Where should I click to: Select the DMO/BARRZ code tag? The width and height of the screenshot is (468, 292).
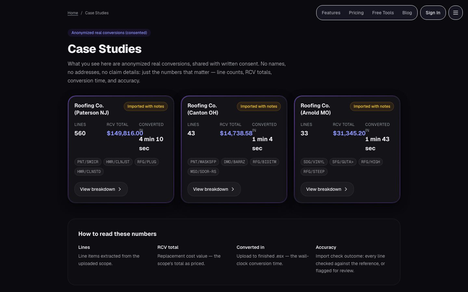[234, 162]
